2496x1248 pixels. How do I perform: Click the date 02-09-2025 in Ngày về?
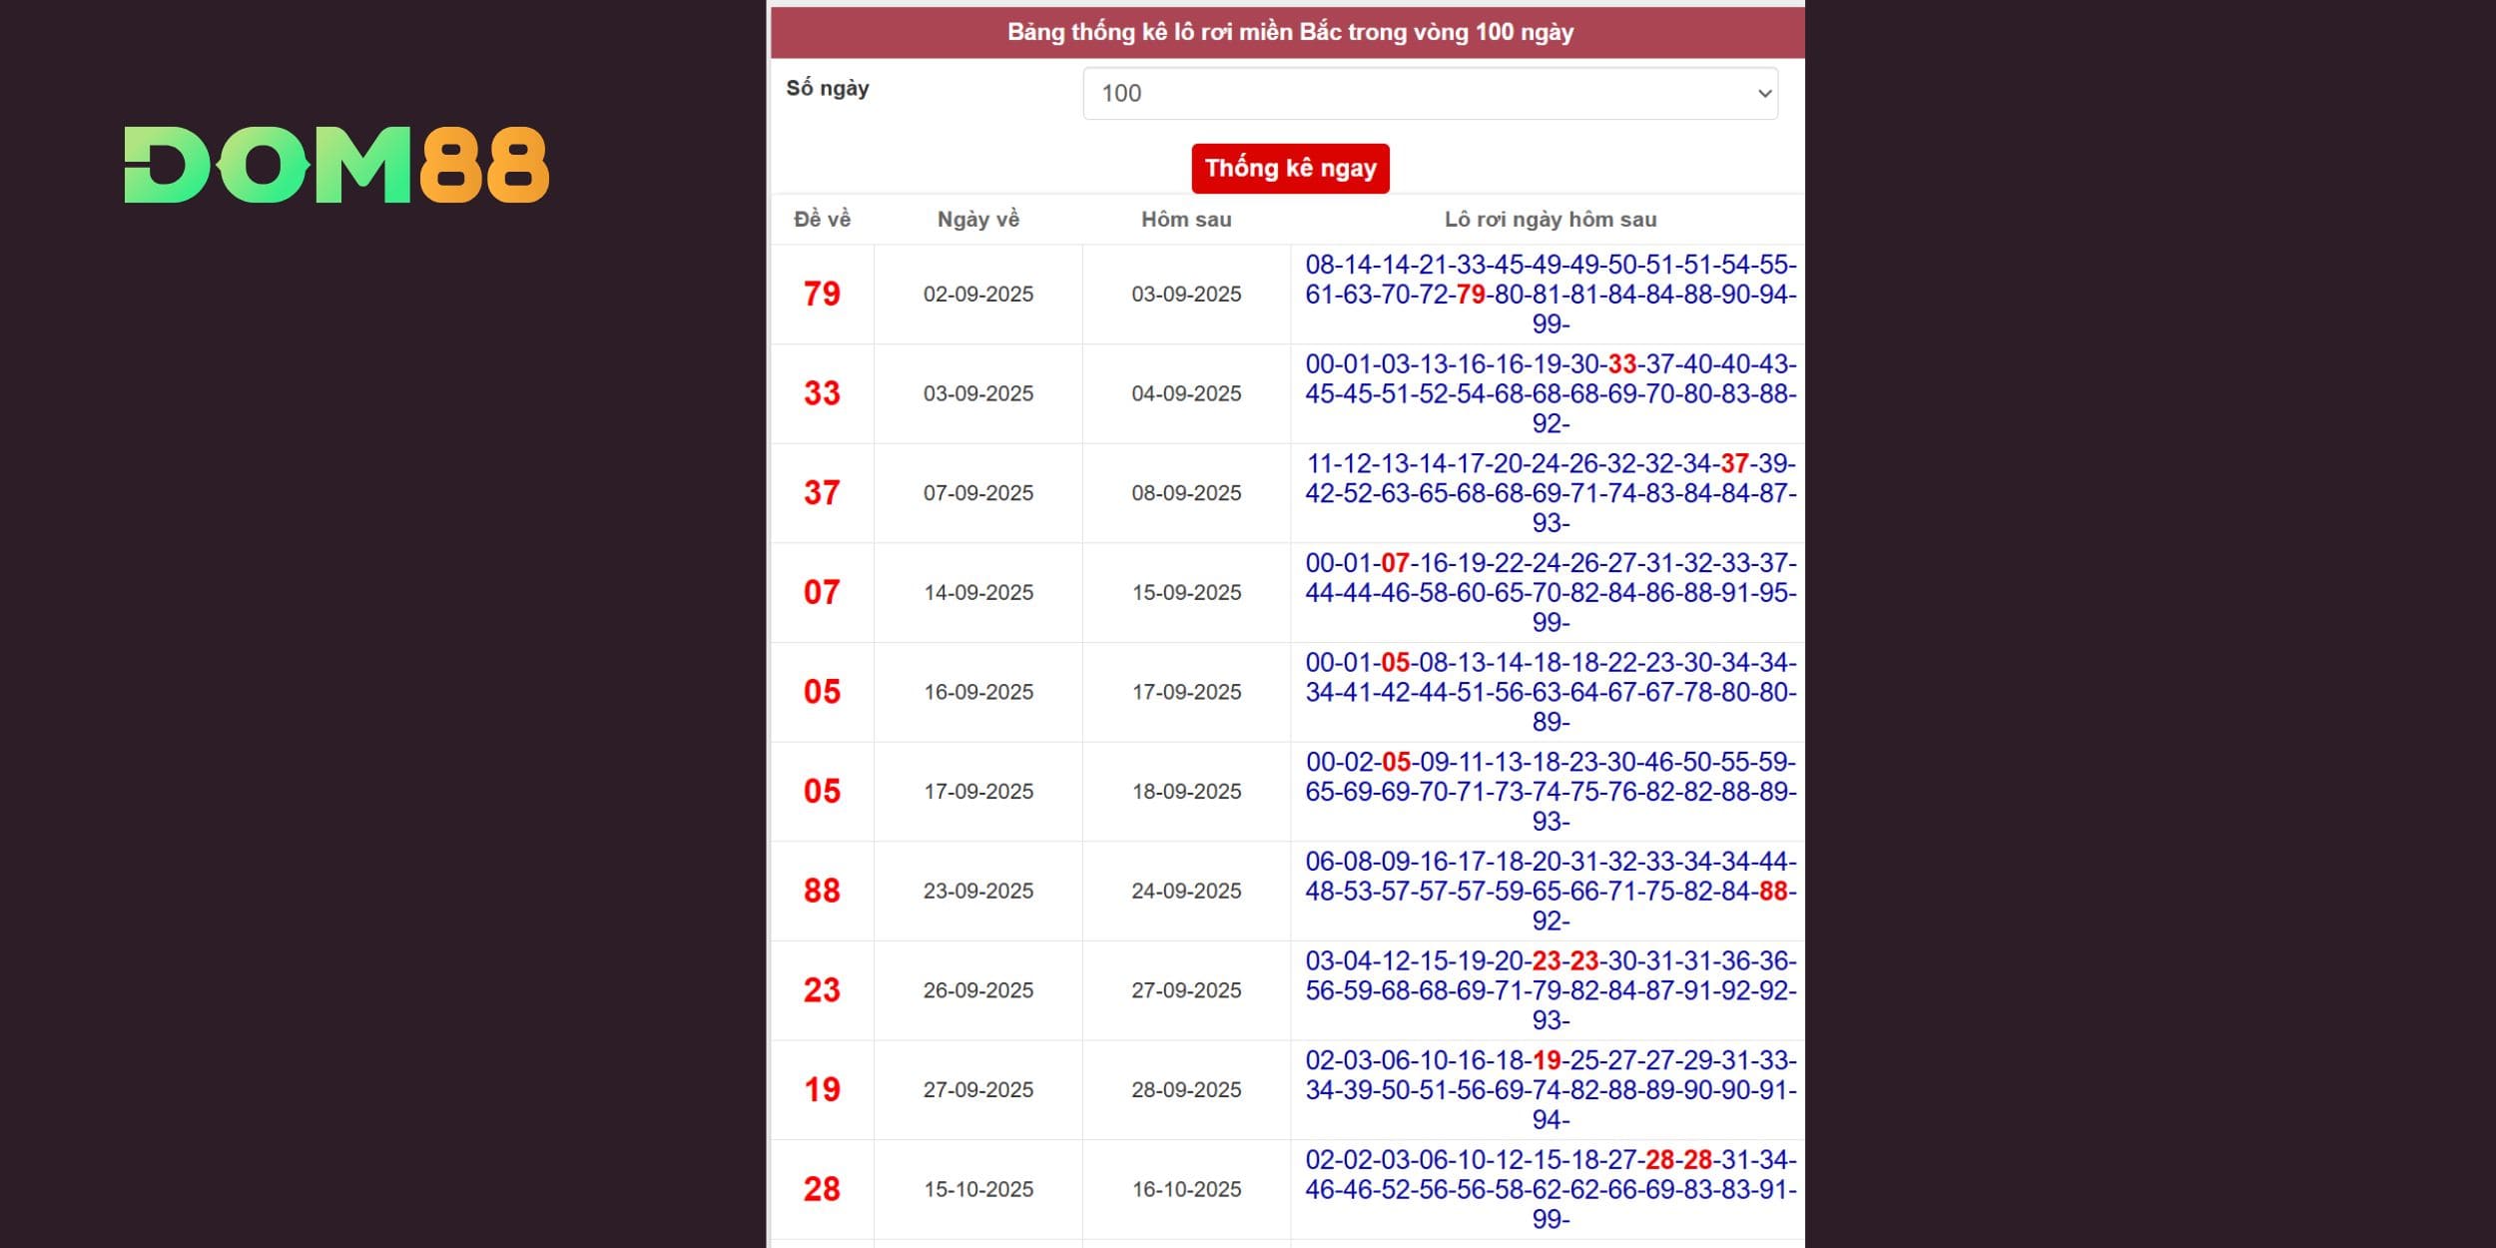point(977,295)
